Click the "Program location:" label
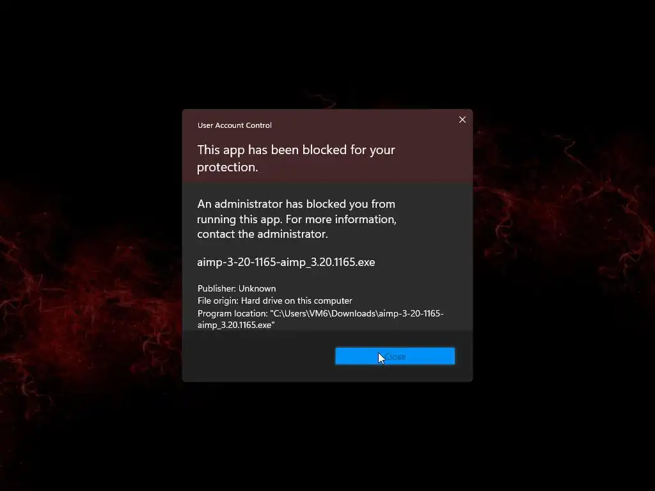 [233, 313]
